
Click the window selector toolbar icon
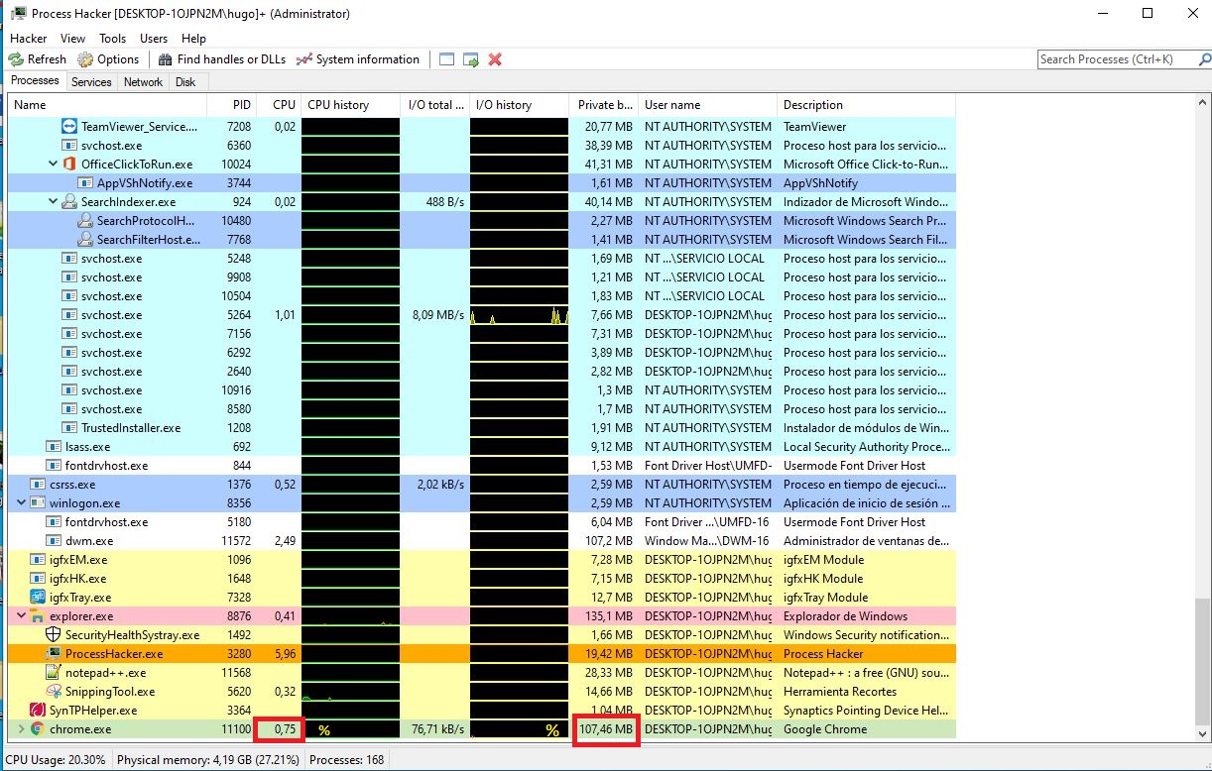446,59
